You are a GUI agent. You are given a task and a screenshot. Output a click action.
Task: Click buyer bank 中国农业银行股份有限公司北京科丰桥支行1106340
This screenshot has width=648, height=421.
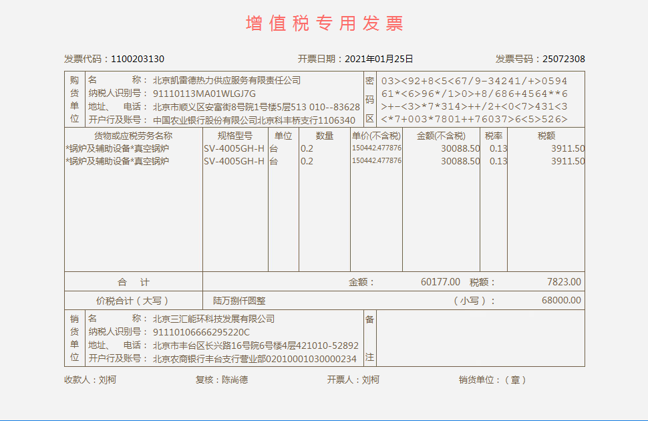pyautogui.click(x=254, y=120)
